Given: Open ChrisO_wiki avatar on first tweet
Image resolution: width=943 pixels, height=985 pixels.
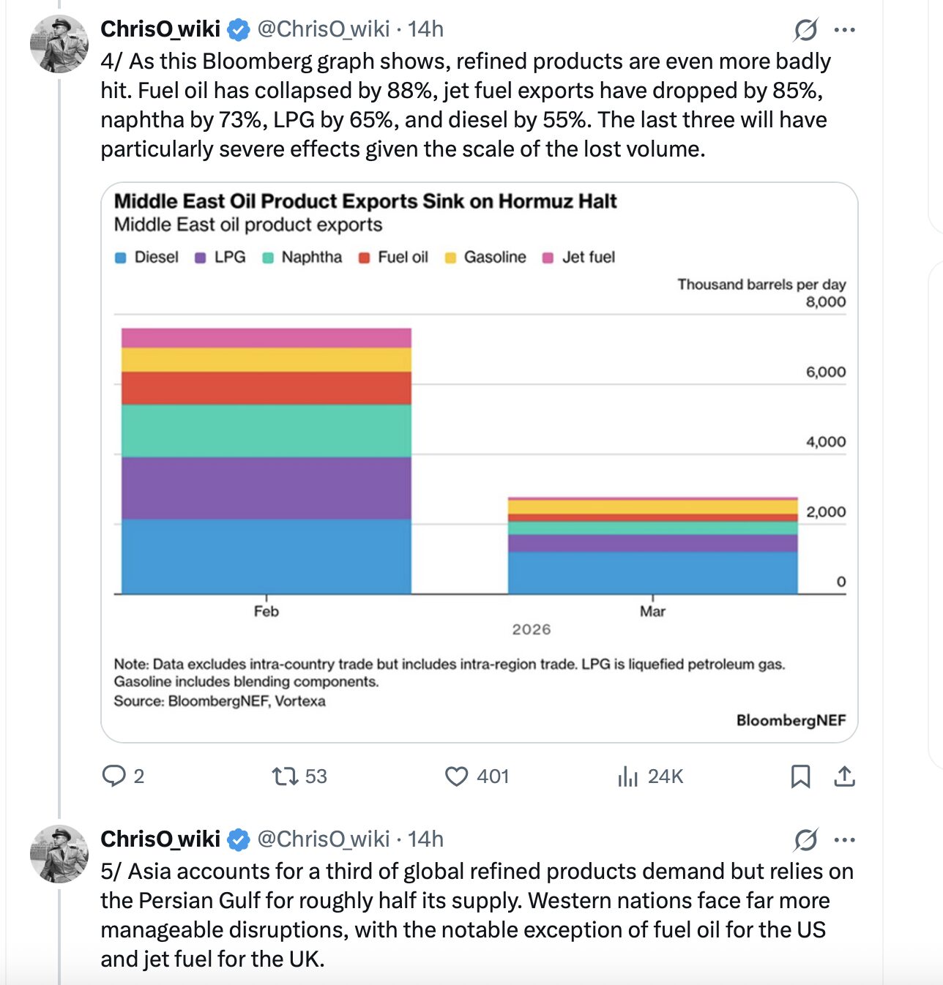Looking at the screenshot, I should pos(59,45).
